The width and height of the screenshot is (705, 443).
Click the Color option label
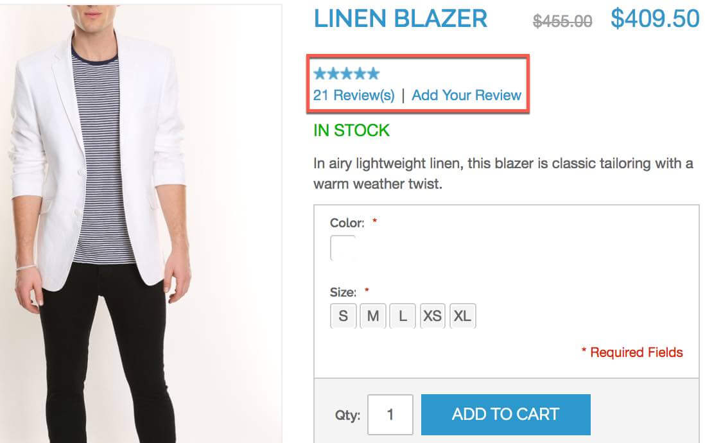[347, 223]
